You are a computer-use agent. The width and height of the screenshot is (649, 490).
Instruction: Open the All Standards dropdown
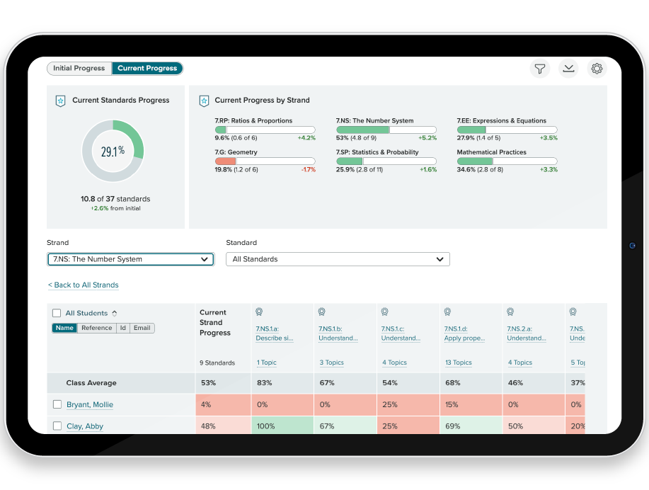point(338,259)
